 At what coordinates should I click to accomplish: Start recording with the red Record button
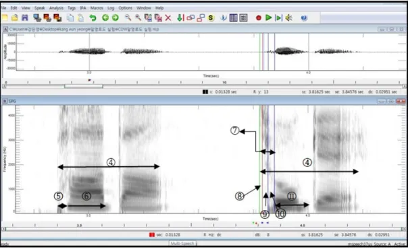(x=259, y=17)
